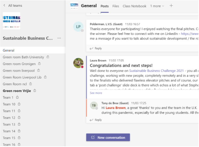Switch to the Files tab
Screen dimensions: 199x147
click(x=116, y=6)
